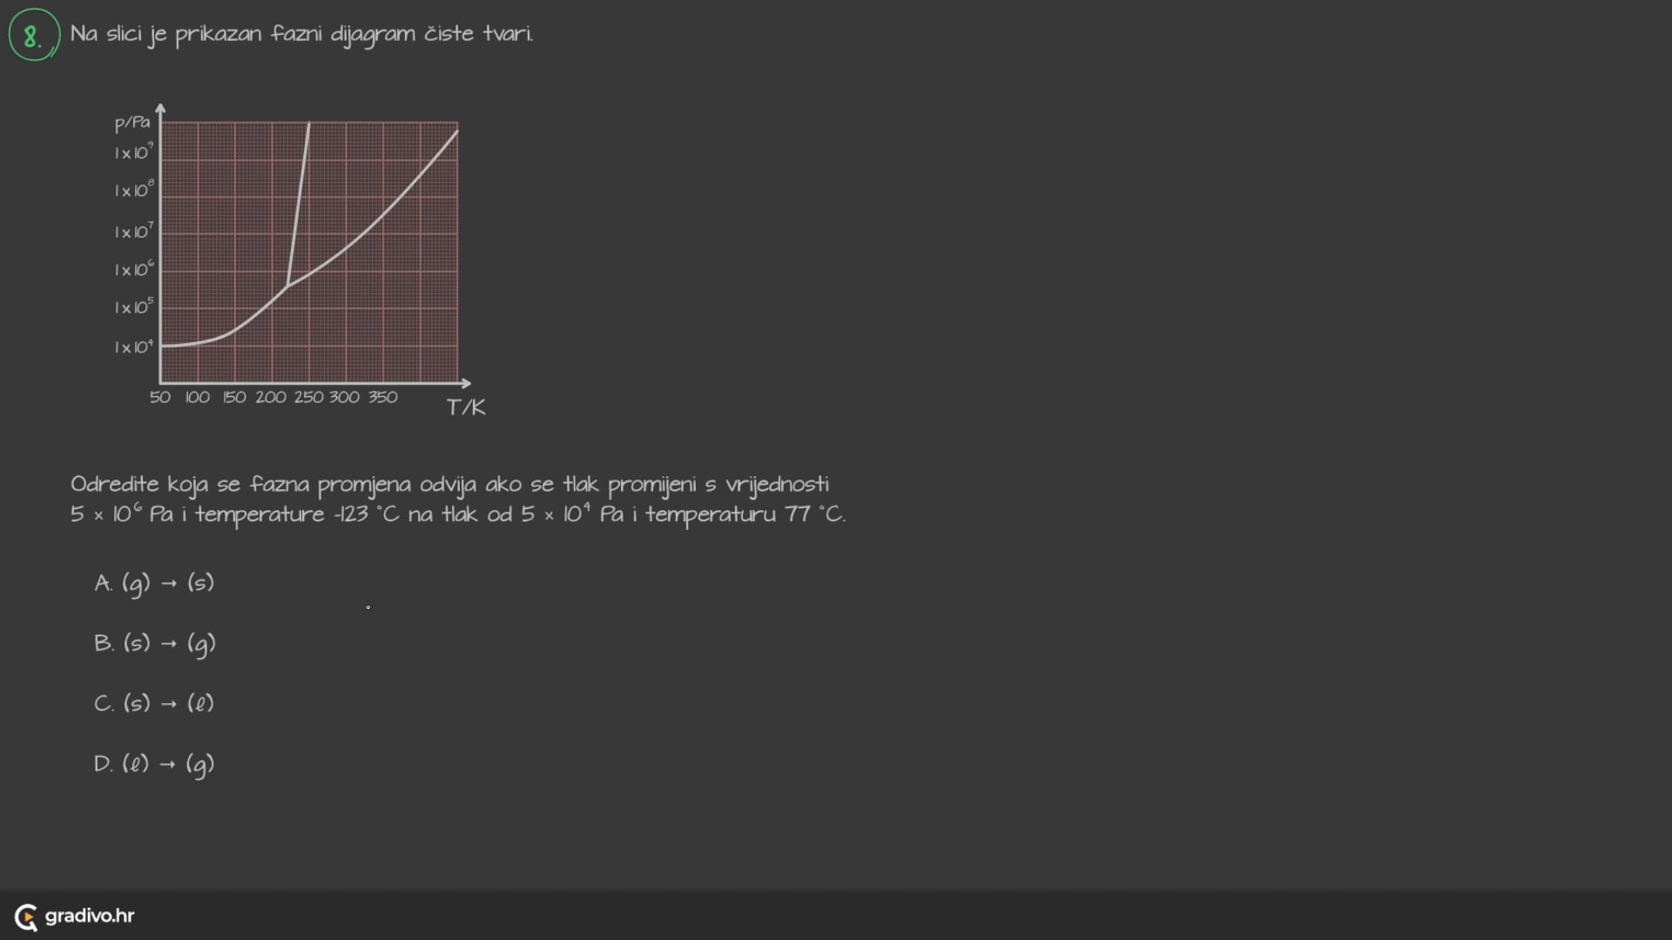This screenshot has height=940, width=1672.
Task: Click the small cursor dot near the answers
Action: point(368,608)
